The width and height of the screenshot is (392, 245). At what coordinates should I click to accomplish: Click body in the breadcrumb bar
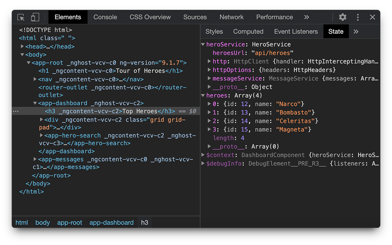point(42,222)
